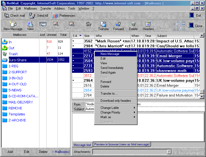Click the NetMail icon in the menu bar

pos(4,9)
